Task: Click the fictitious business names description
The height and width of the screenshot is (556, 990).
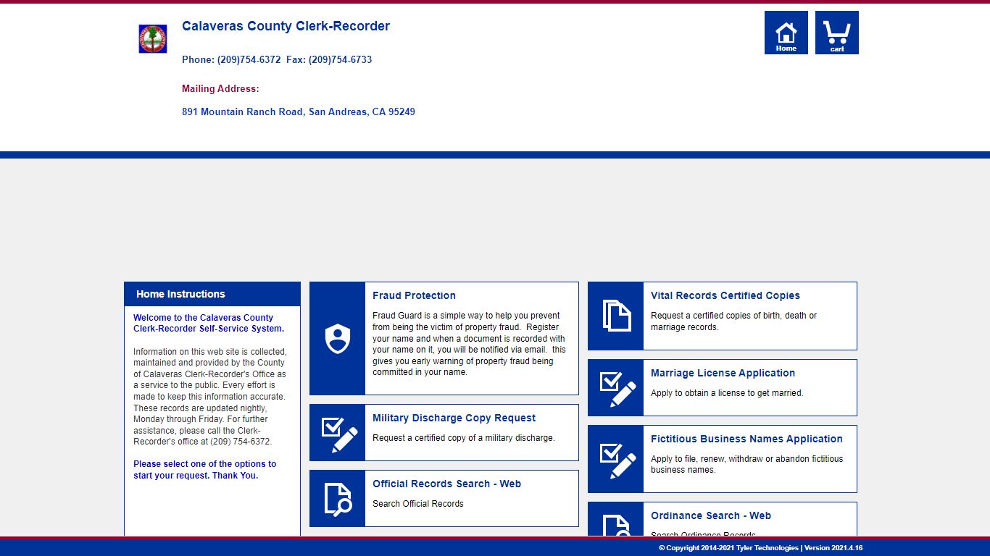Action: pos(747,464)
